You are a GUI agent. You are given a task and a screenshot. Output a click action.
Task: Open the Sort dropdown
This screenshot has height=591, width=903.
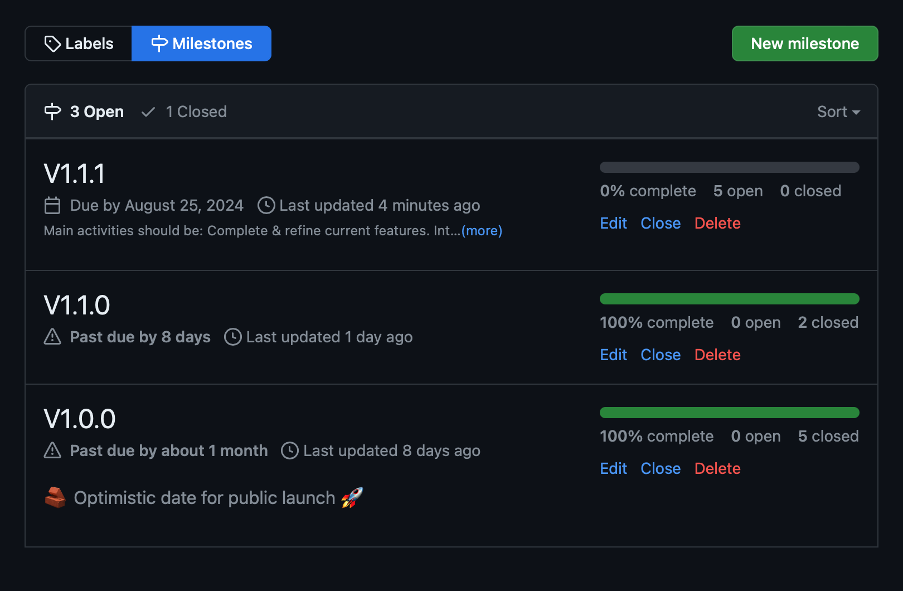[x=838, y=112]
